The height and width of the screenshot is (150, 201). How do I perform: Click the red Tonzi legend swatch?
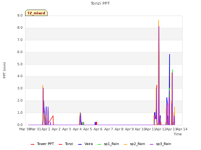point(61,144)
